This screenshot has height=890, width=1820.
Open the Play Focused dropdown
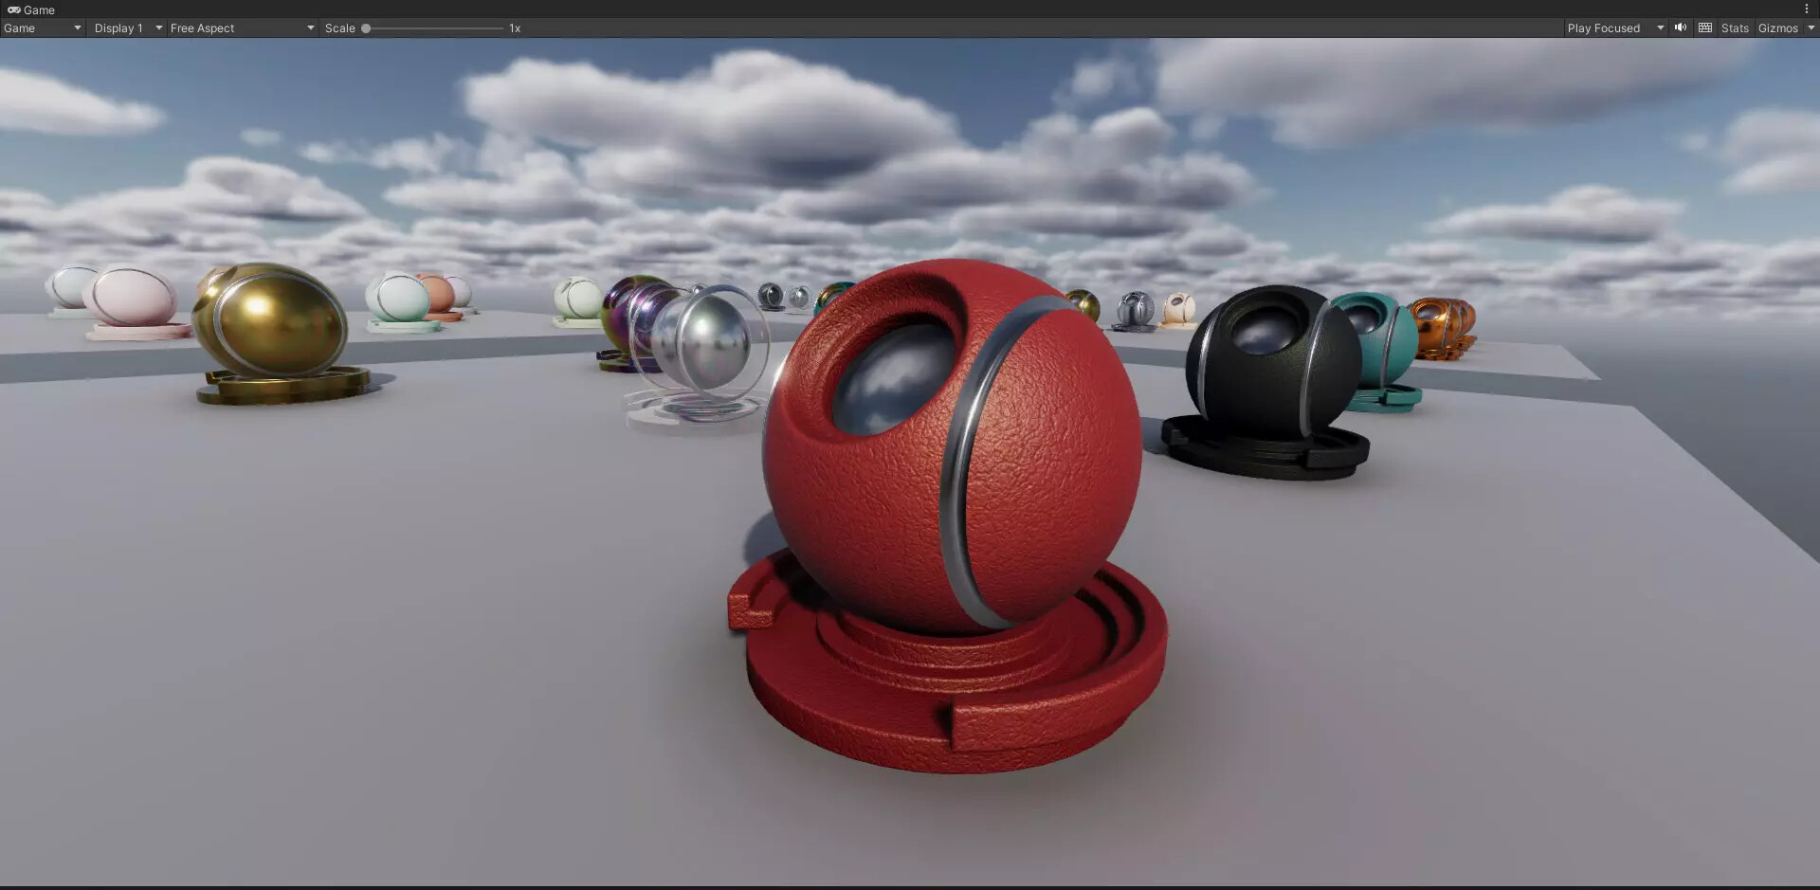pyautogui.click(x=1615, y=28)
